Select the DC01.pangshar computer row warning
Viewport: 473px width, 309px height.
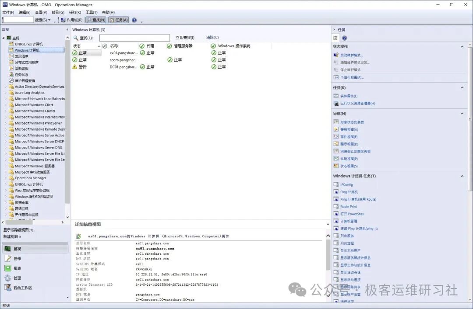pyautogui.click(x=123, y=66)
